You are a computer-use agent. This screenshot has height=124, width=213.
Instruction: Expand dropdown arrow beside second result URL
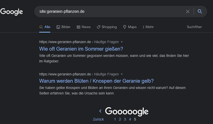pyautogui.click(x=122, y=74)
